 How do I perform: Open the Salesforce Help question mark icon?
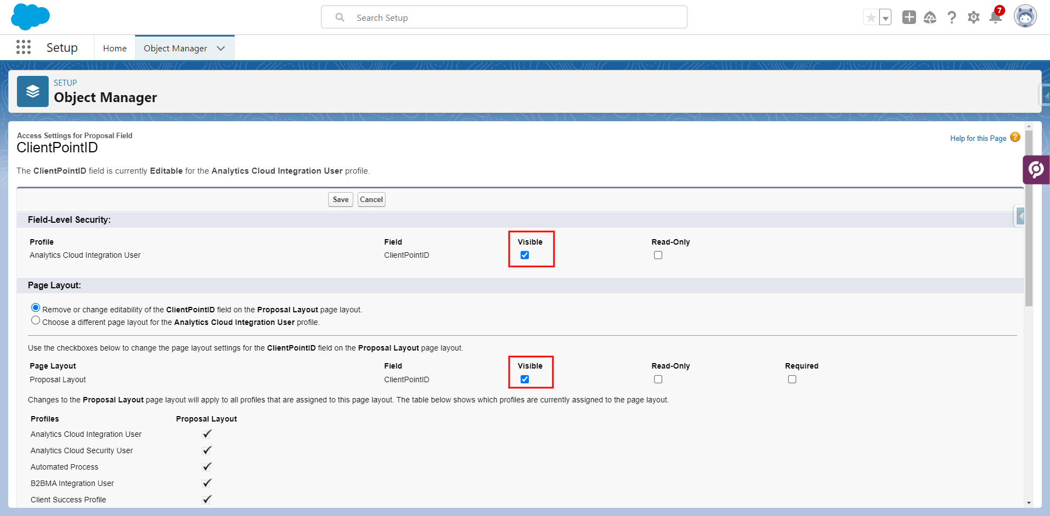click(x=952, y=17)
